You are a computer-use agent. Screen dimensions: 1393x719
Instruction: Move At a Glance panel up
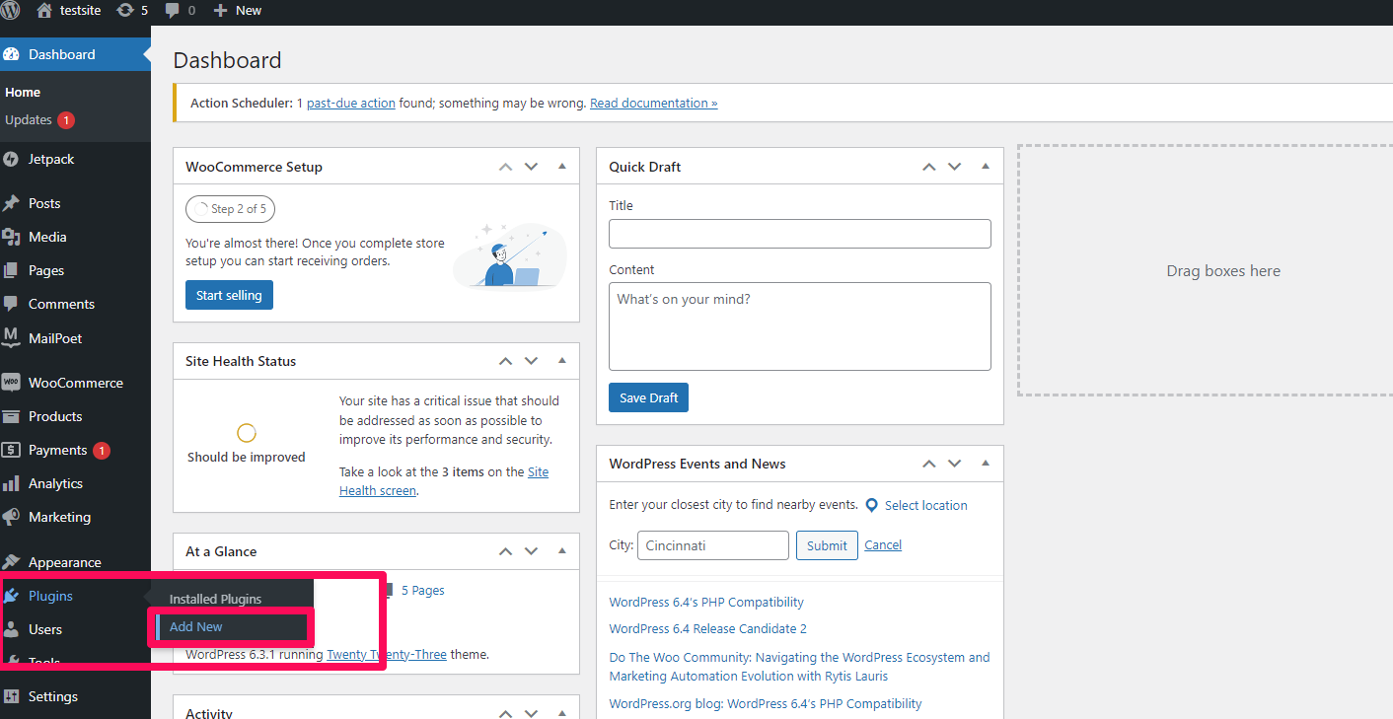point(505,551)
